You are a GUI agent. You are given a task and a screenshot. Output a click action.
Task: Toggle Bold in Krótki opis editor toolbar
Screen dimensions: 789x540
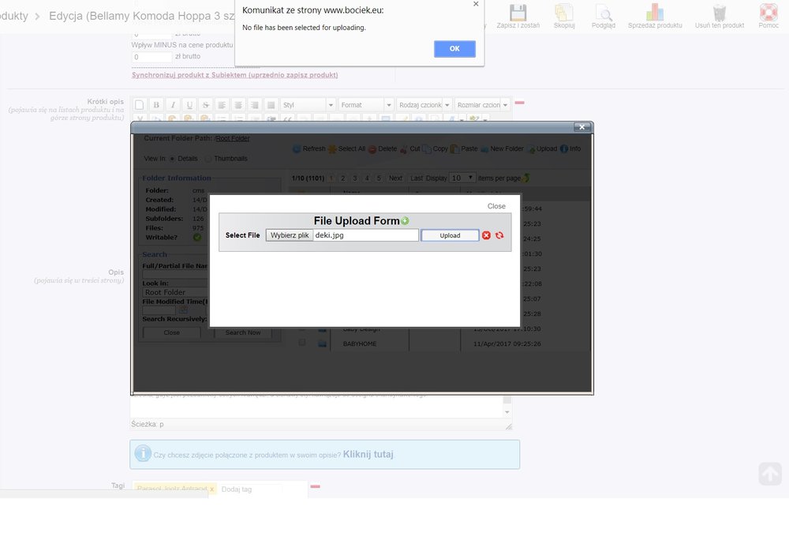tap(156, 105)
